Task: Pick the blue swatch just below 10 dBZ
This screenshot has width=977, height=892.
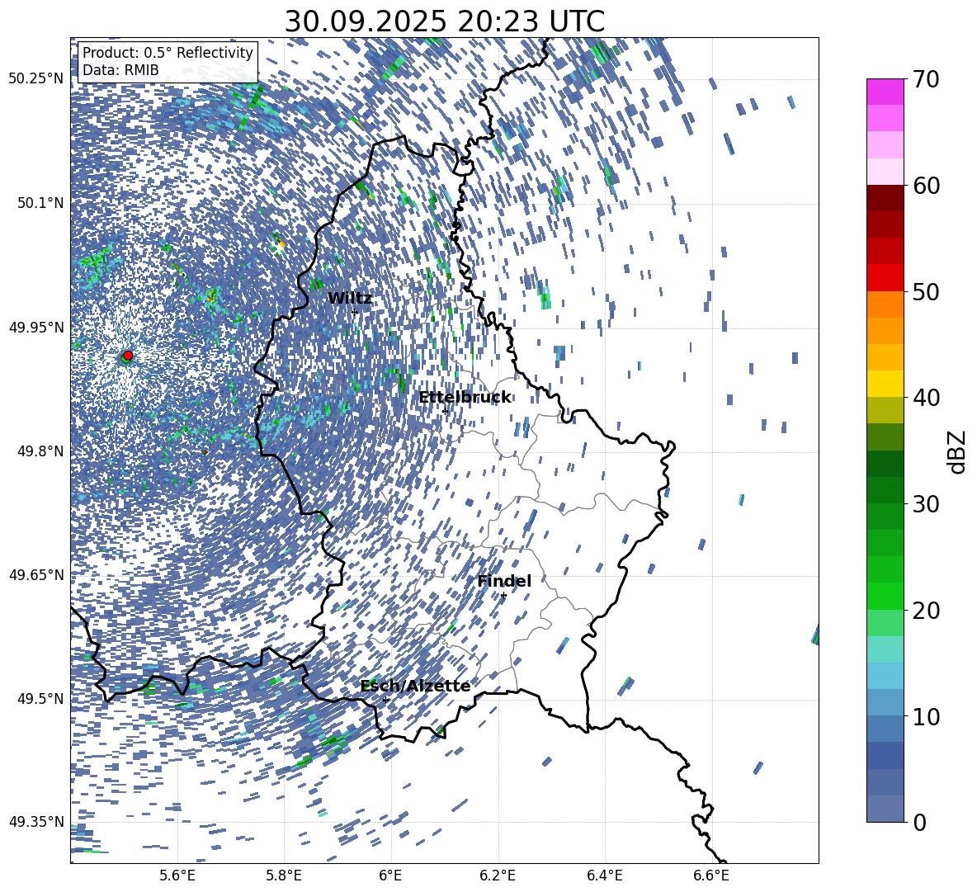Action: point(885,729)
